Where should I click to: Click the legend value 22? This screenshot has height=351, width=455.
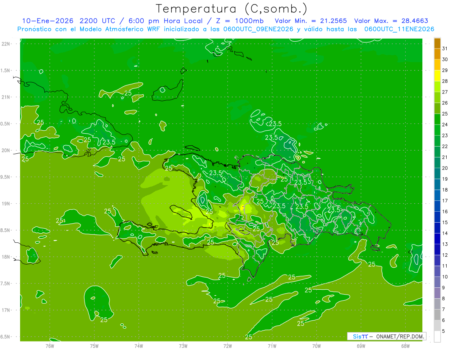tap(445, 147)
